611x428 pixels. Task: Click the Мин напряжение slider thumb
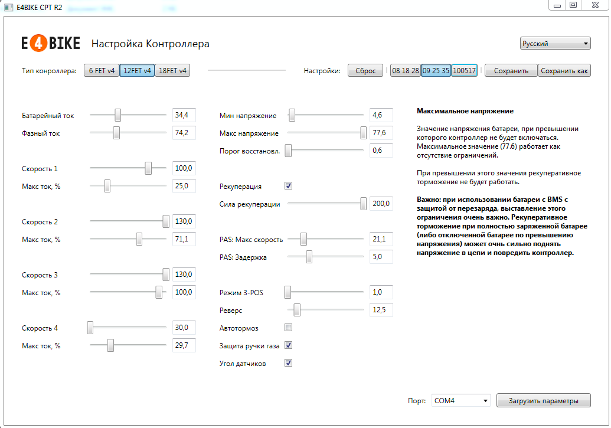292,115
